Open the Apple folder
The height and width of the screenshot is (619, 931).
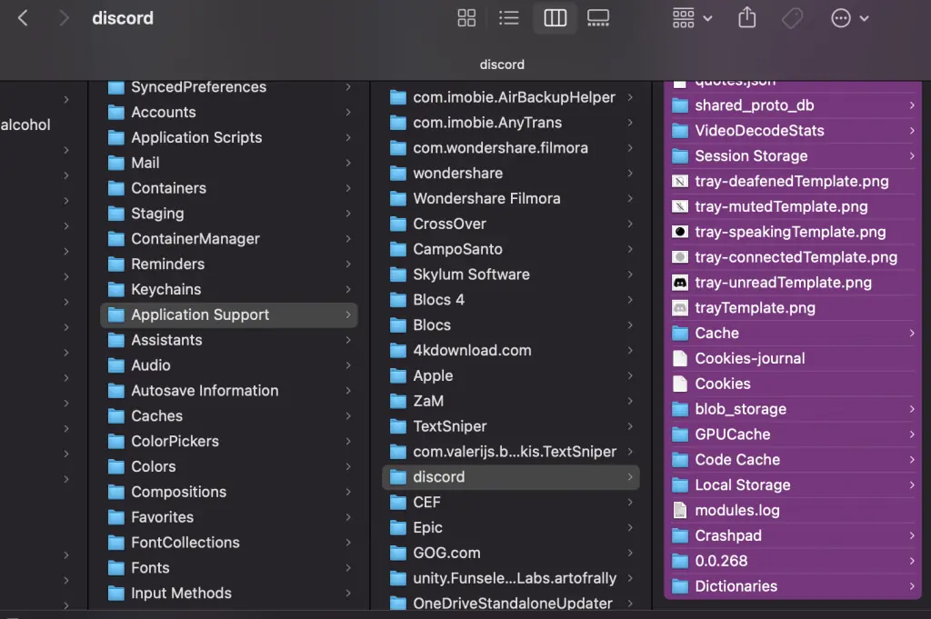click(x=435, y=375)
